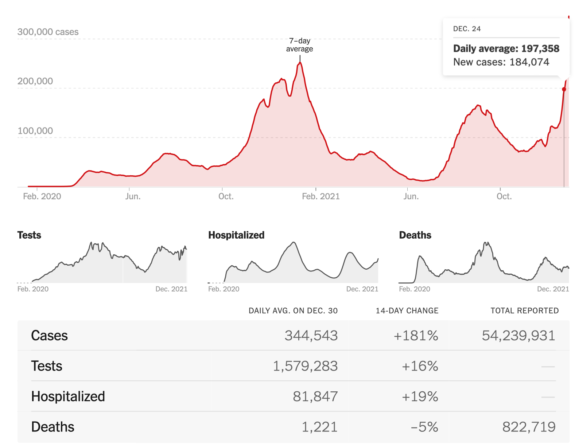The height and width of the screenshot is (446, 579).
Task: Select the 'Cases' row label
Action: 49,336
